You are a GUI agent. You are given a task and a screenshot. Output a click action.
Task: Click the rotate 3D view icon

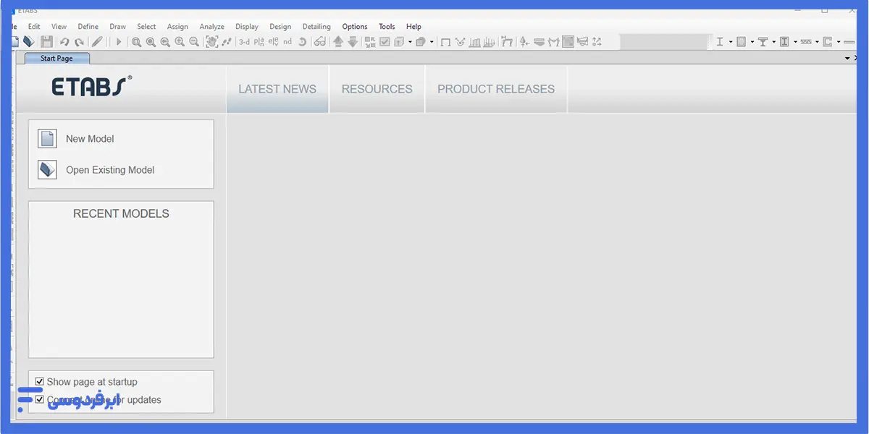303,42
